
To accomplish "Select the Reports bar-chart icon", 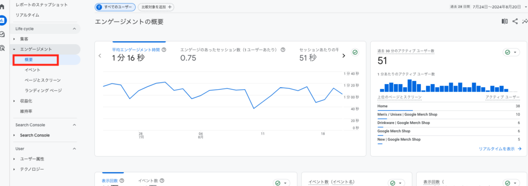I will tap(3, 20).
